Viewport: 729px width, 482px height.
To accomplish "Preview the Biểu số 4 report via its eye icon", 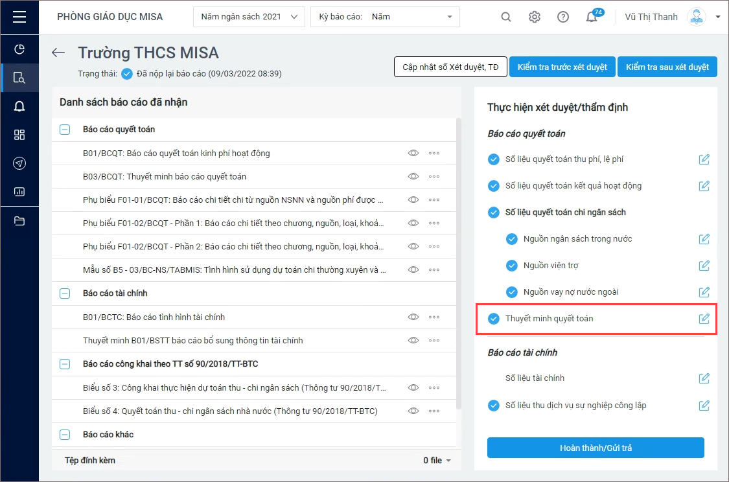I will click(413, 411).
